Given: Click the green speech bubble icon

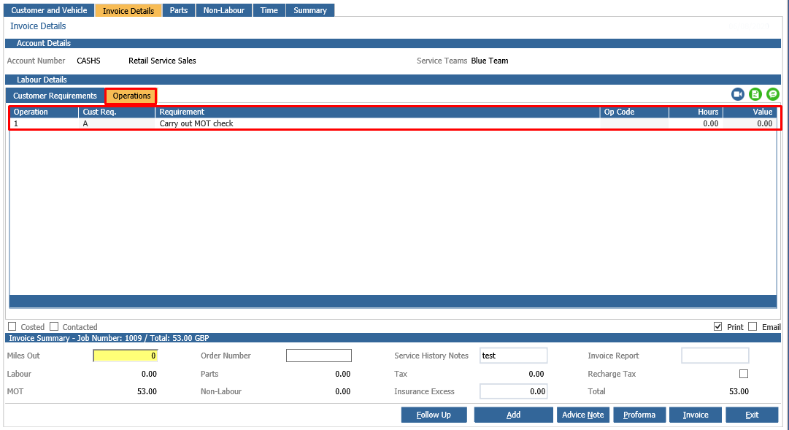Looking at the screenshot, I should pos(772,94).
